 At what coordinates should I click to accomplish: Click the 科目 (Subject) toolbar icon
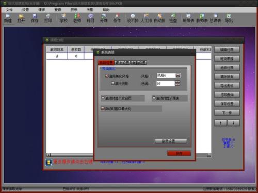[x=90, y=19]
